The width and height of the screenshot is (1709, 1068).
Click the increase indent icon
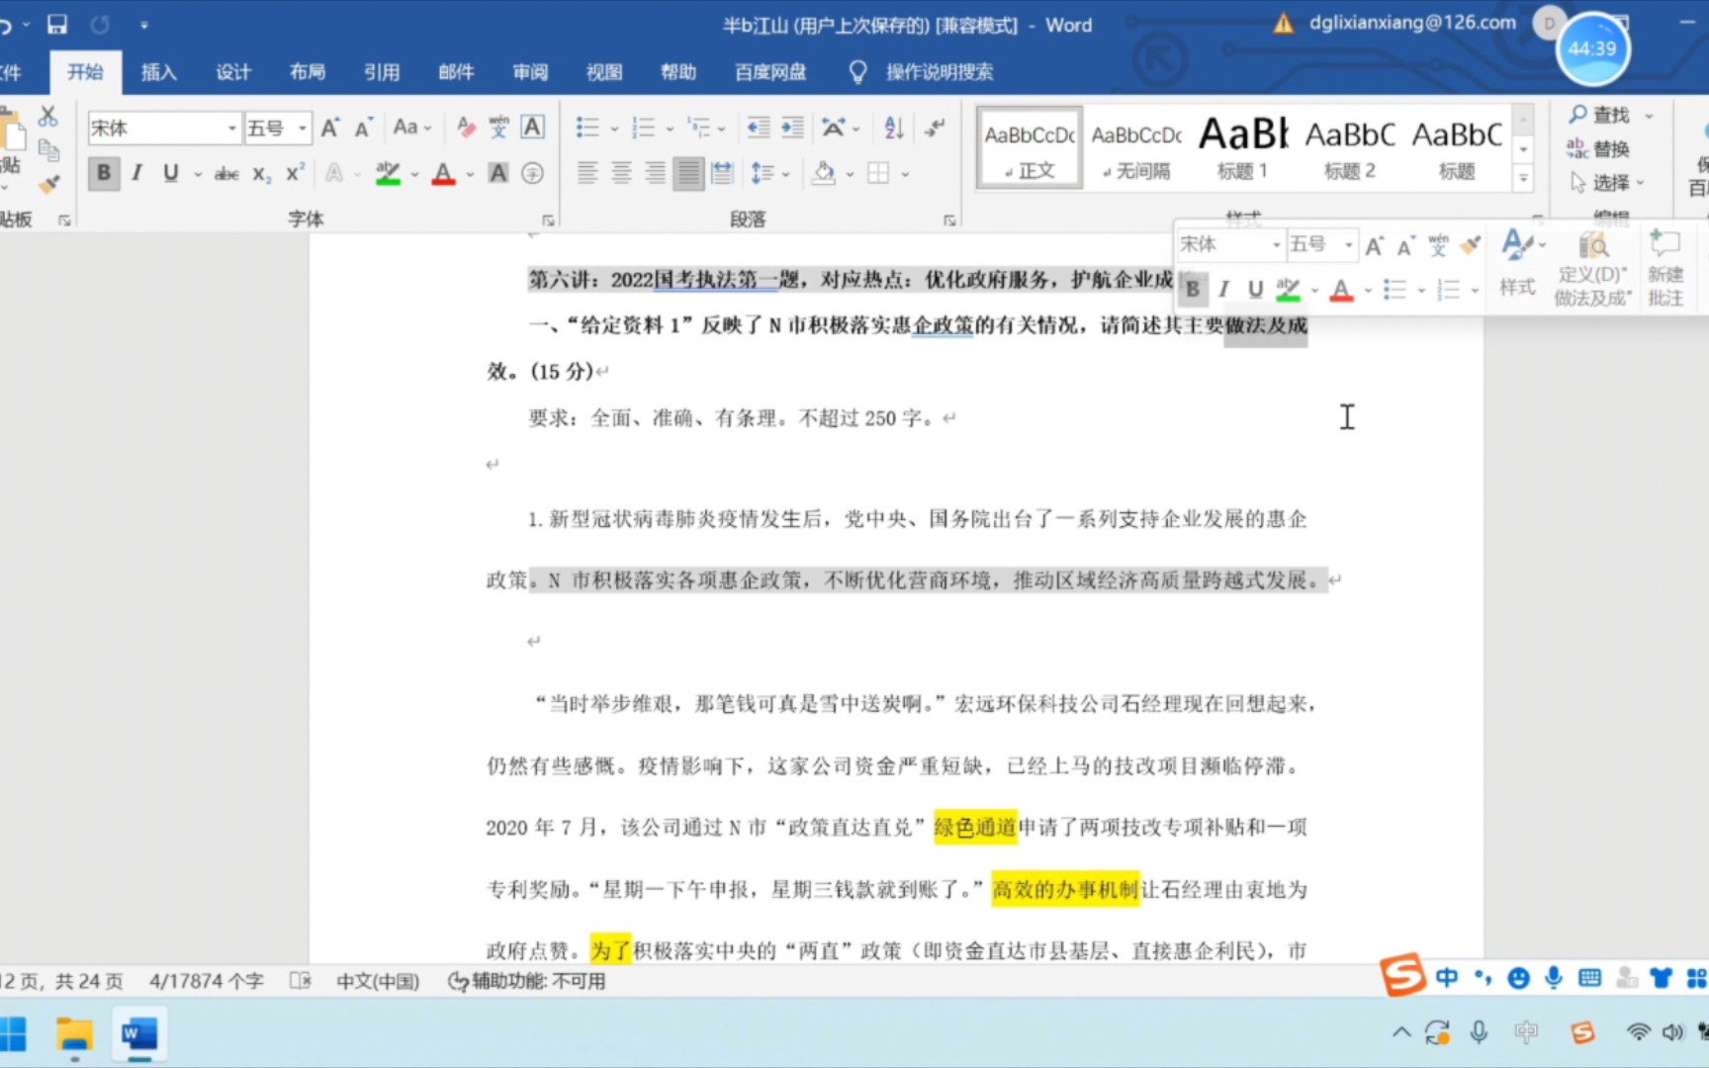(x=793, y=128)
